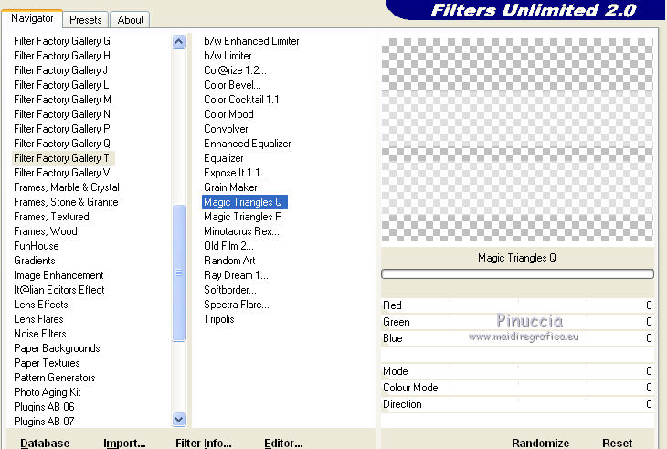Click the Import... button
Screen dimensions: 667x449
pos(124,443)
